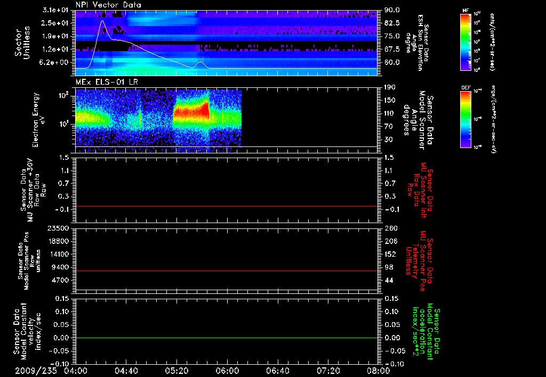This screenshot has height=377, width=546.
Task: Click the 08:00 time tick label
Action: point(379,371)
